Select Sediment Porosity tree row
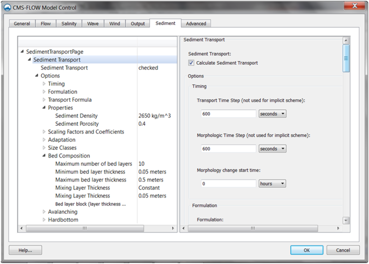 (77, 123)
